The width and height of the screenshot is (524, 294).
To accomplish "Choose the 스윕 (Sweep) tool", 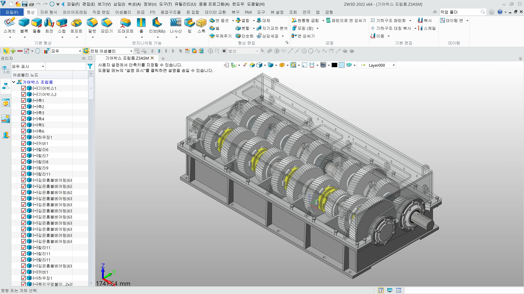I will pos(62,23).
